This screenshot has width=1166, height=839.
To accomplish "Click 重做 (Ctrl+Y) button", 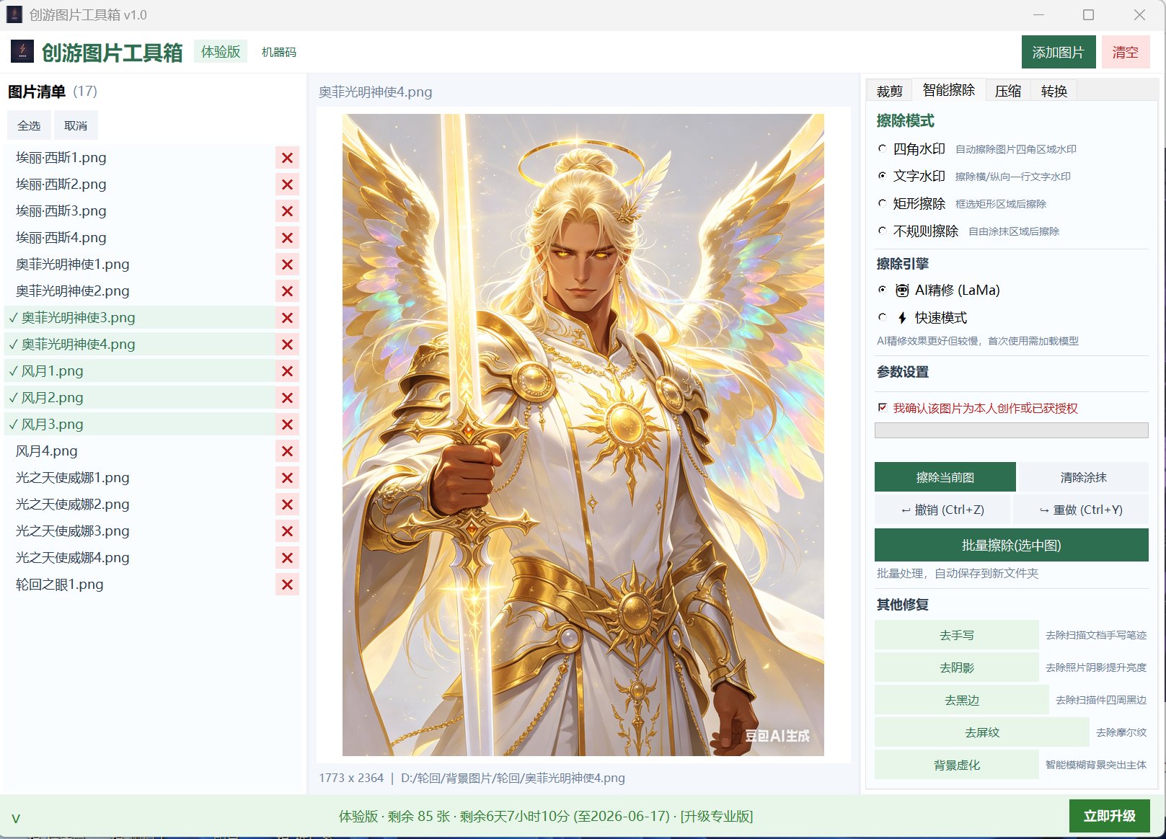I will 1081,510.
